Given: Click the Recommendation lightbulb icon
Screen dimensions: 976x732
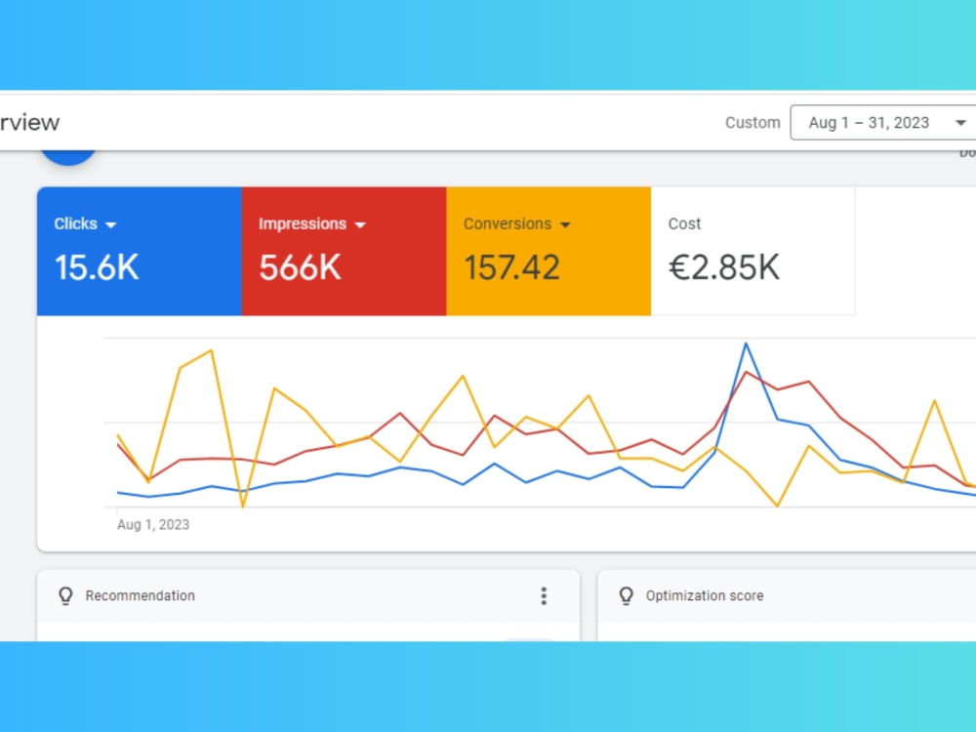Looking at the screenshot, I should click(x=66, y=595).
